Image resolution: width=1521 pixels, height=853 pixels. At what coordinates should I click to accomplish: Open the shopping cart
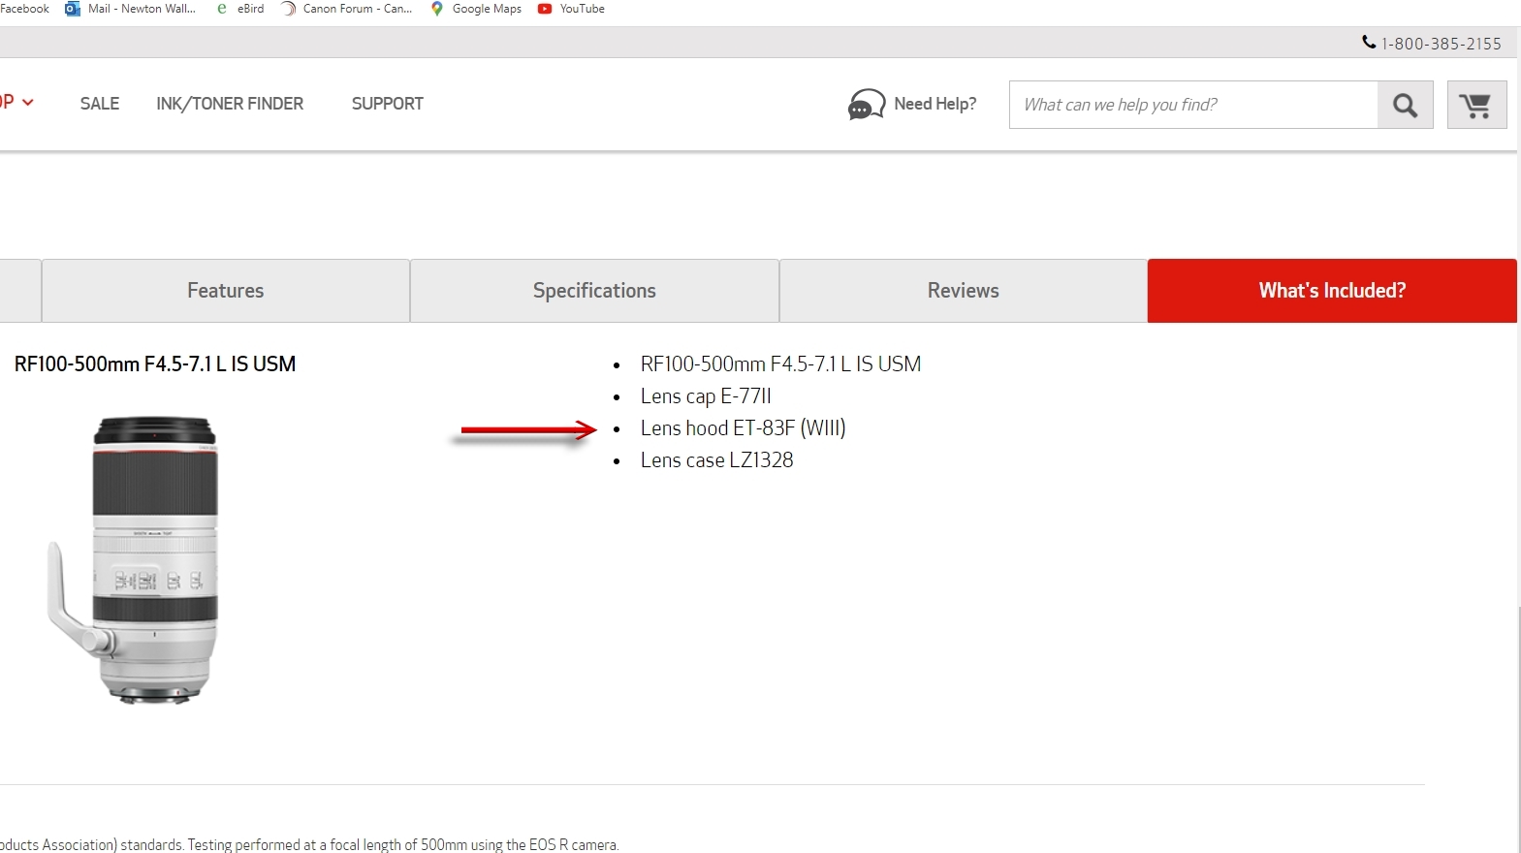pos(1476,105)
